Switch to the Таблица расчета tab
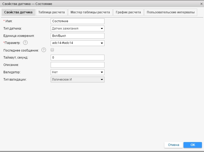Viewport: 204px width, 152px height. tap(51, 12)
